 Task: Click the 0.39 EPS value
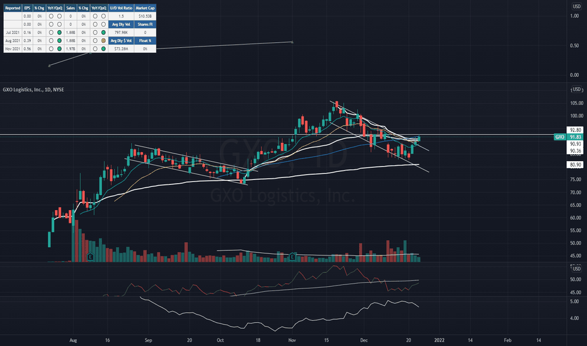pyautogui.click(x=27, y=40)
